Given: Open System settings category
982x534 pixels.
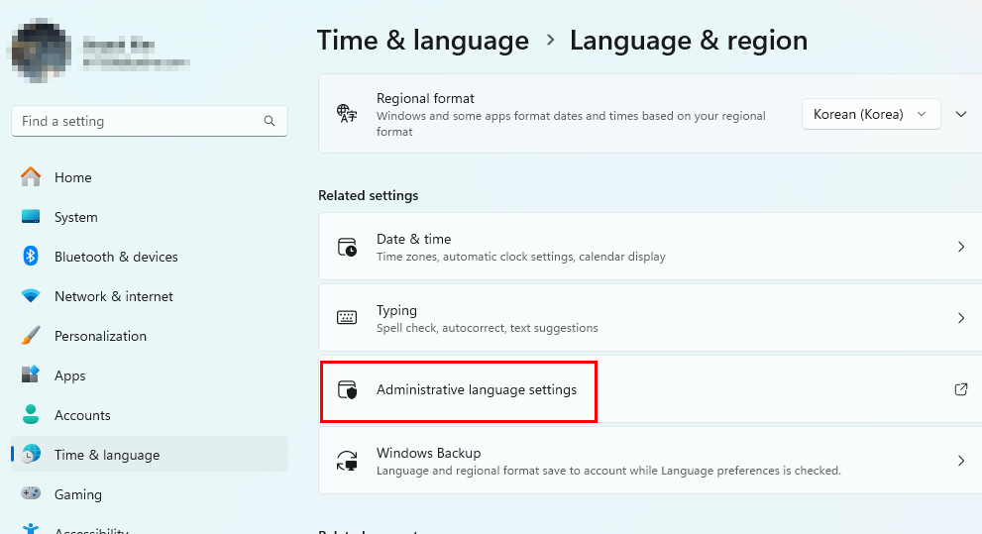Looking at the screenshot, I should pyautogui.click(x=149, y=217).
